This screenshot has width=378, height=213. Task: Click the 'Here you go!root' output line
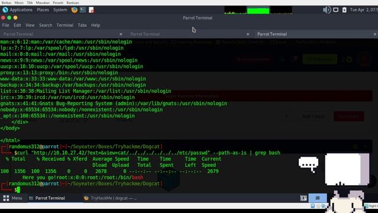[83, 177]
